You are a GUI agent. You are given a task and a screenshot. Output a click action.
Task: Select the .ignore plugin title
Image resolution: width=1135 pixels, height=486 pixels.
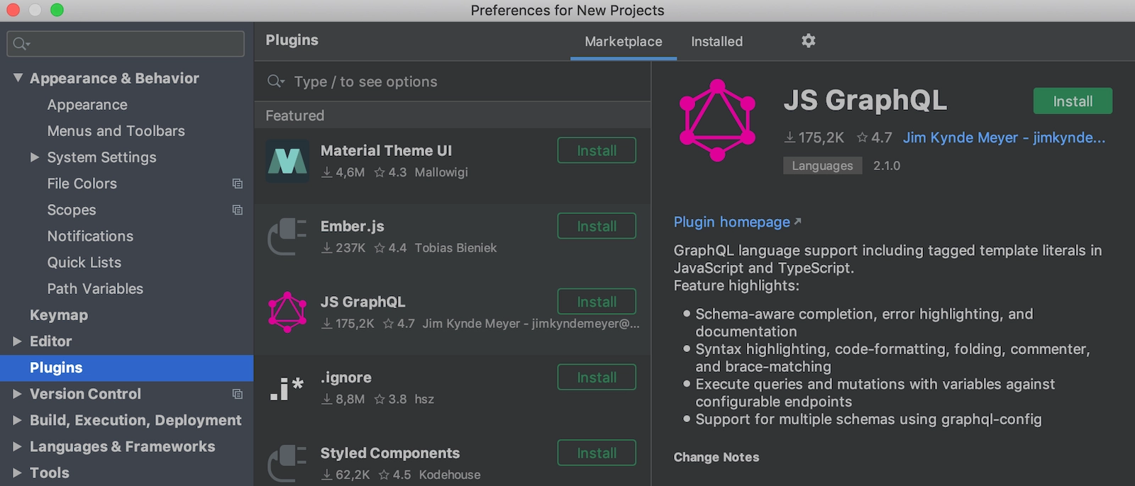(x=346, y=378)
